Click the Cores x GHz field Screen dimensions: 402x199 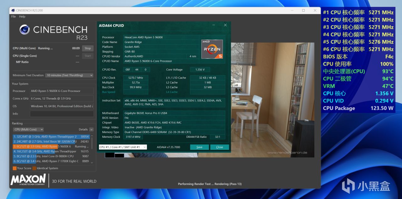pyautogui.click(x=62, y=99)
